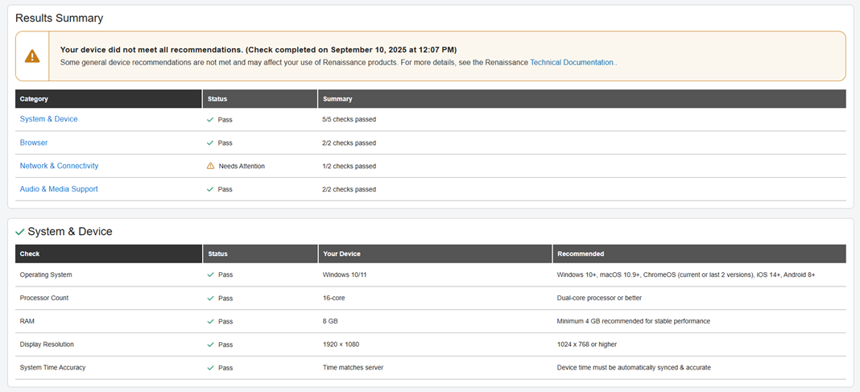Viewport: 860px width, 392px height.
Task: Click the Pass checkmark in the Browser row
Action: pyautogui.click(x=210, y=143)
